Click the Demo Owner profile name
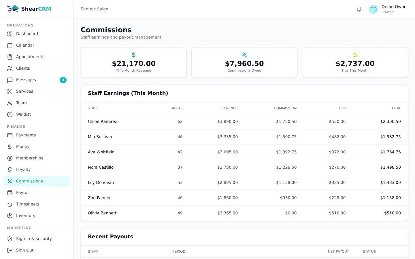Viewport: 415px width, 259px height. point(395,7)
